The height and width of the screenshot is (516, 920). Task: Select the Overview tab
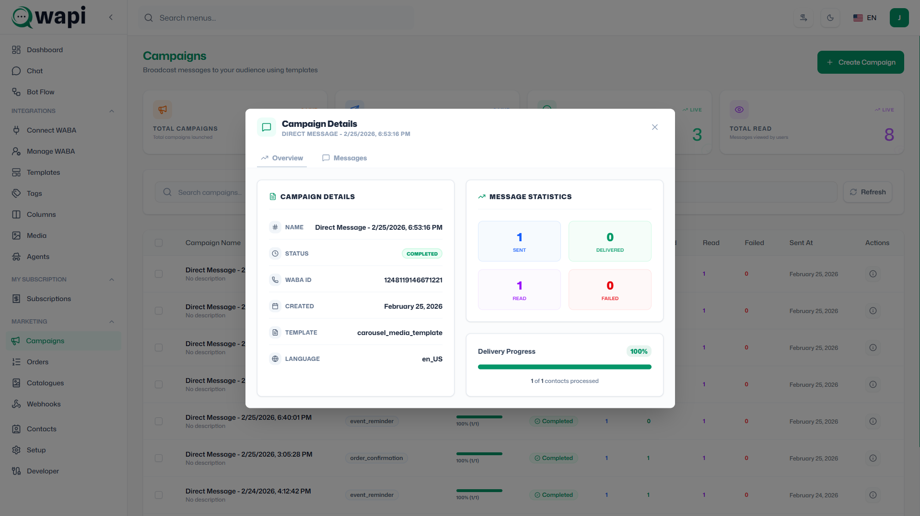click(x=282, y=158)
